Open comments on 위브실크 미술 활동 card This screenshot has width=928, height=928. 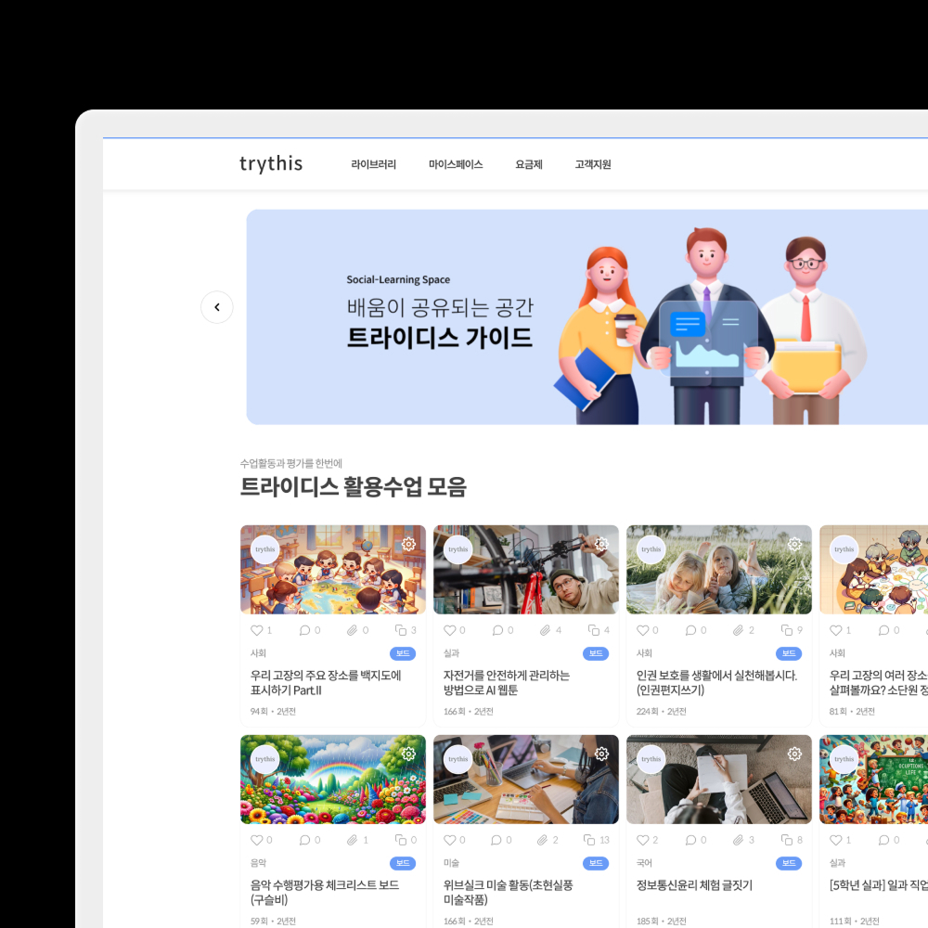click(x=496, y=840)
